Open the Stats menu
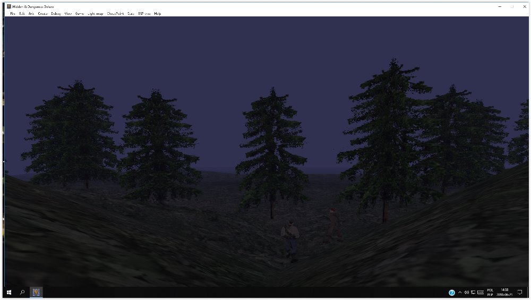The height and width of the screenshot is (300, 531). [131, 13]
